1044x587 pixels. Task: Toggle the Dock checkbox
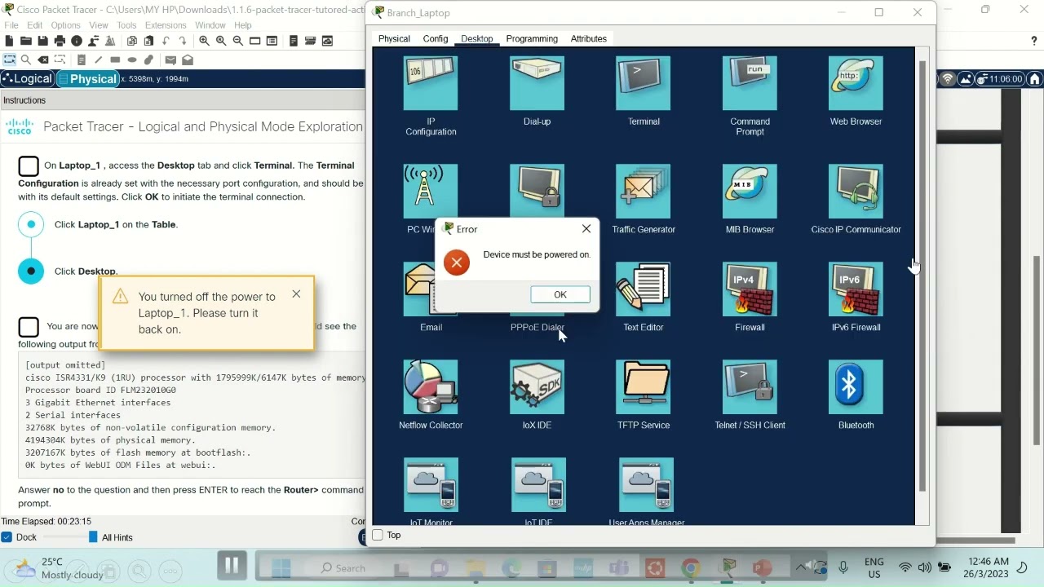click(7, 537)
